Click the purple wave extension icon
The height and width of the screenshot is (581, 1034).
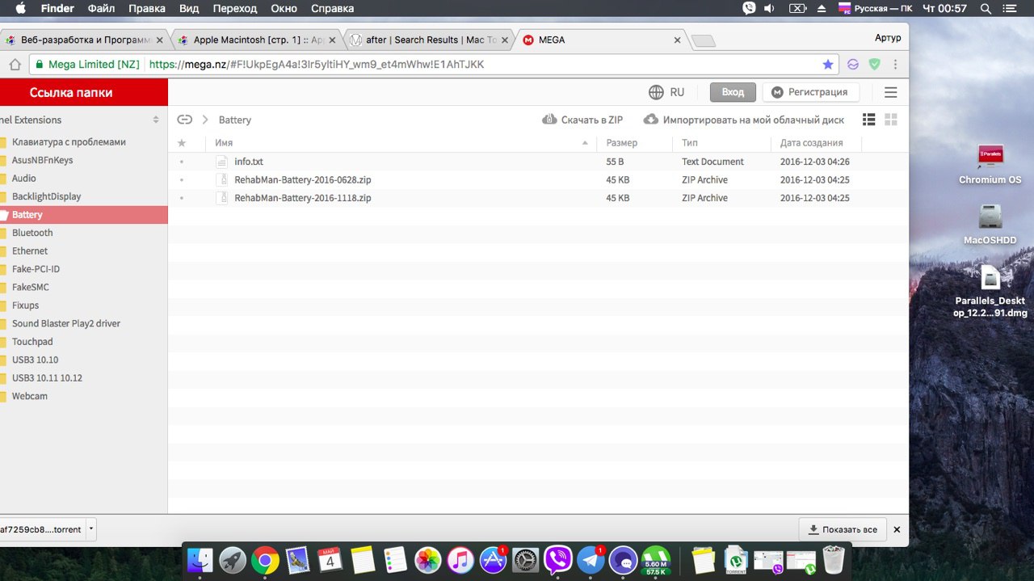pyautogui.click(x=853, y=64)
